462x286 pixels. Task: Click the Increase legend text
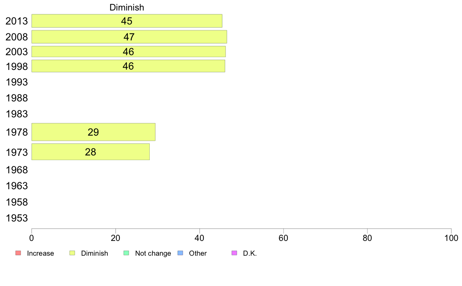40,253
